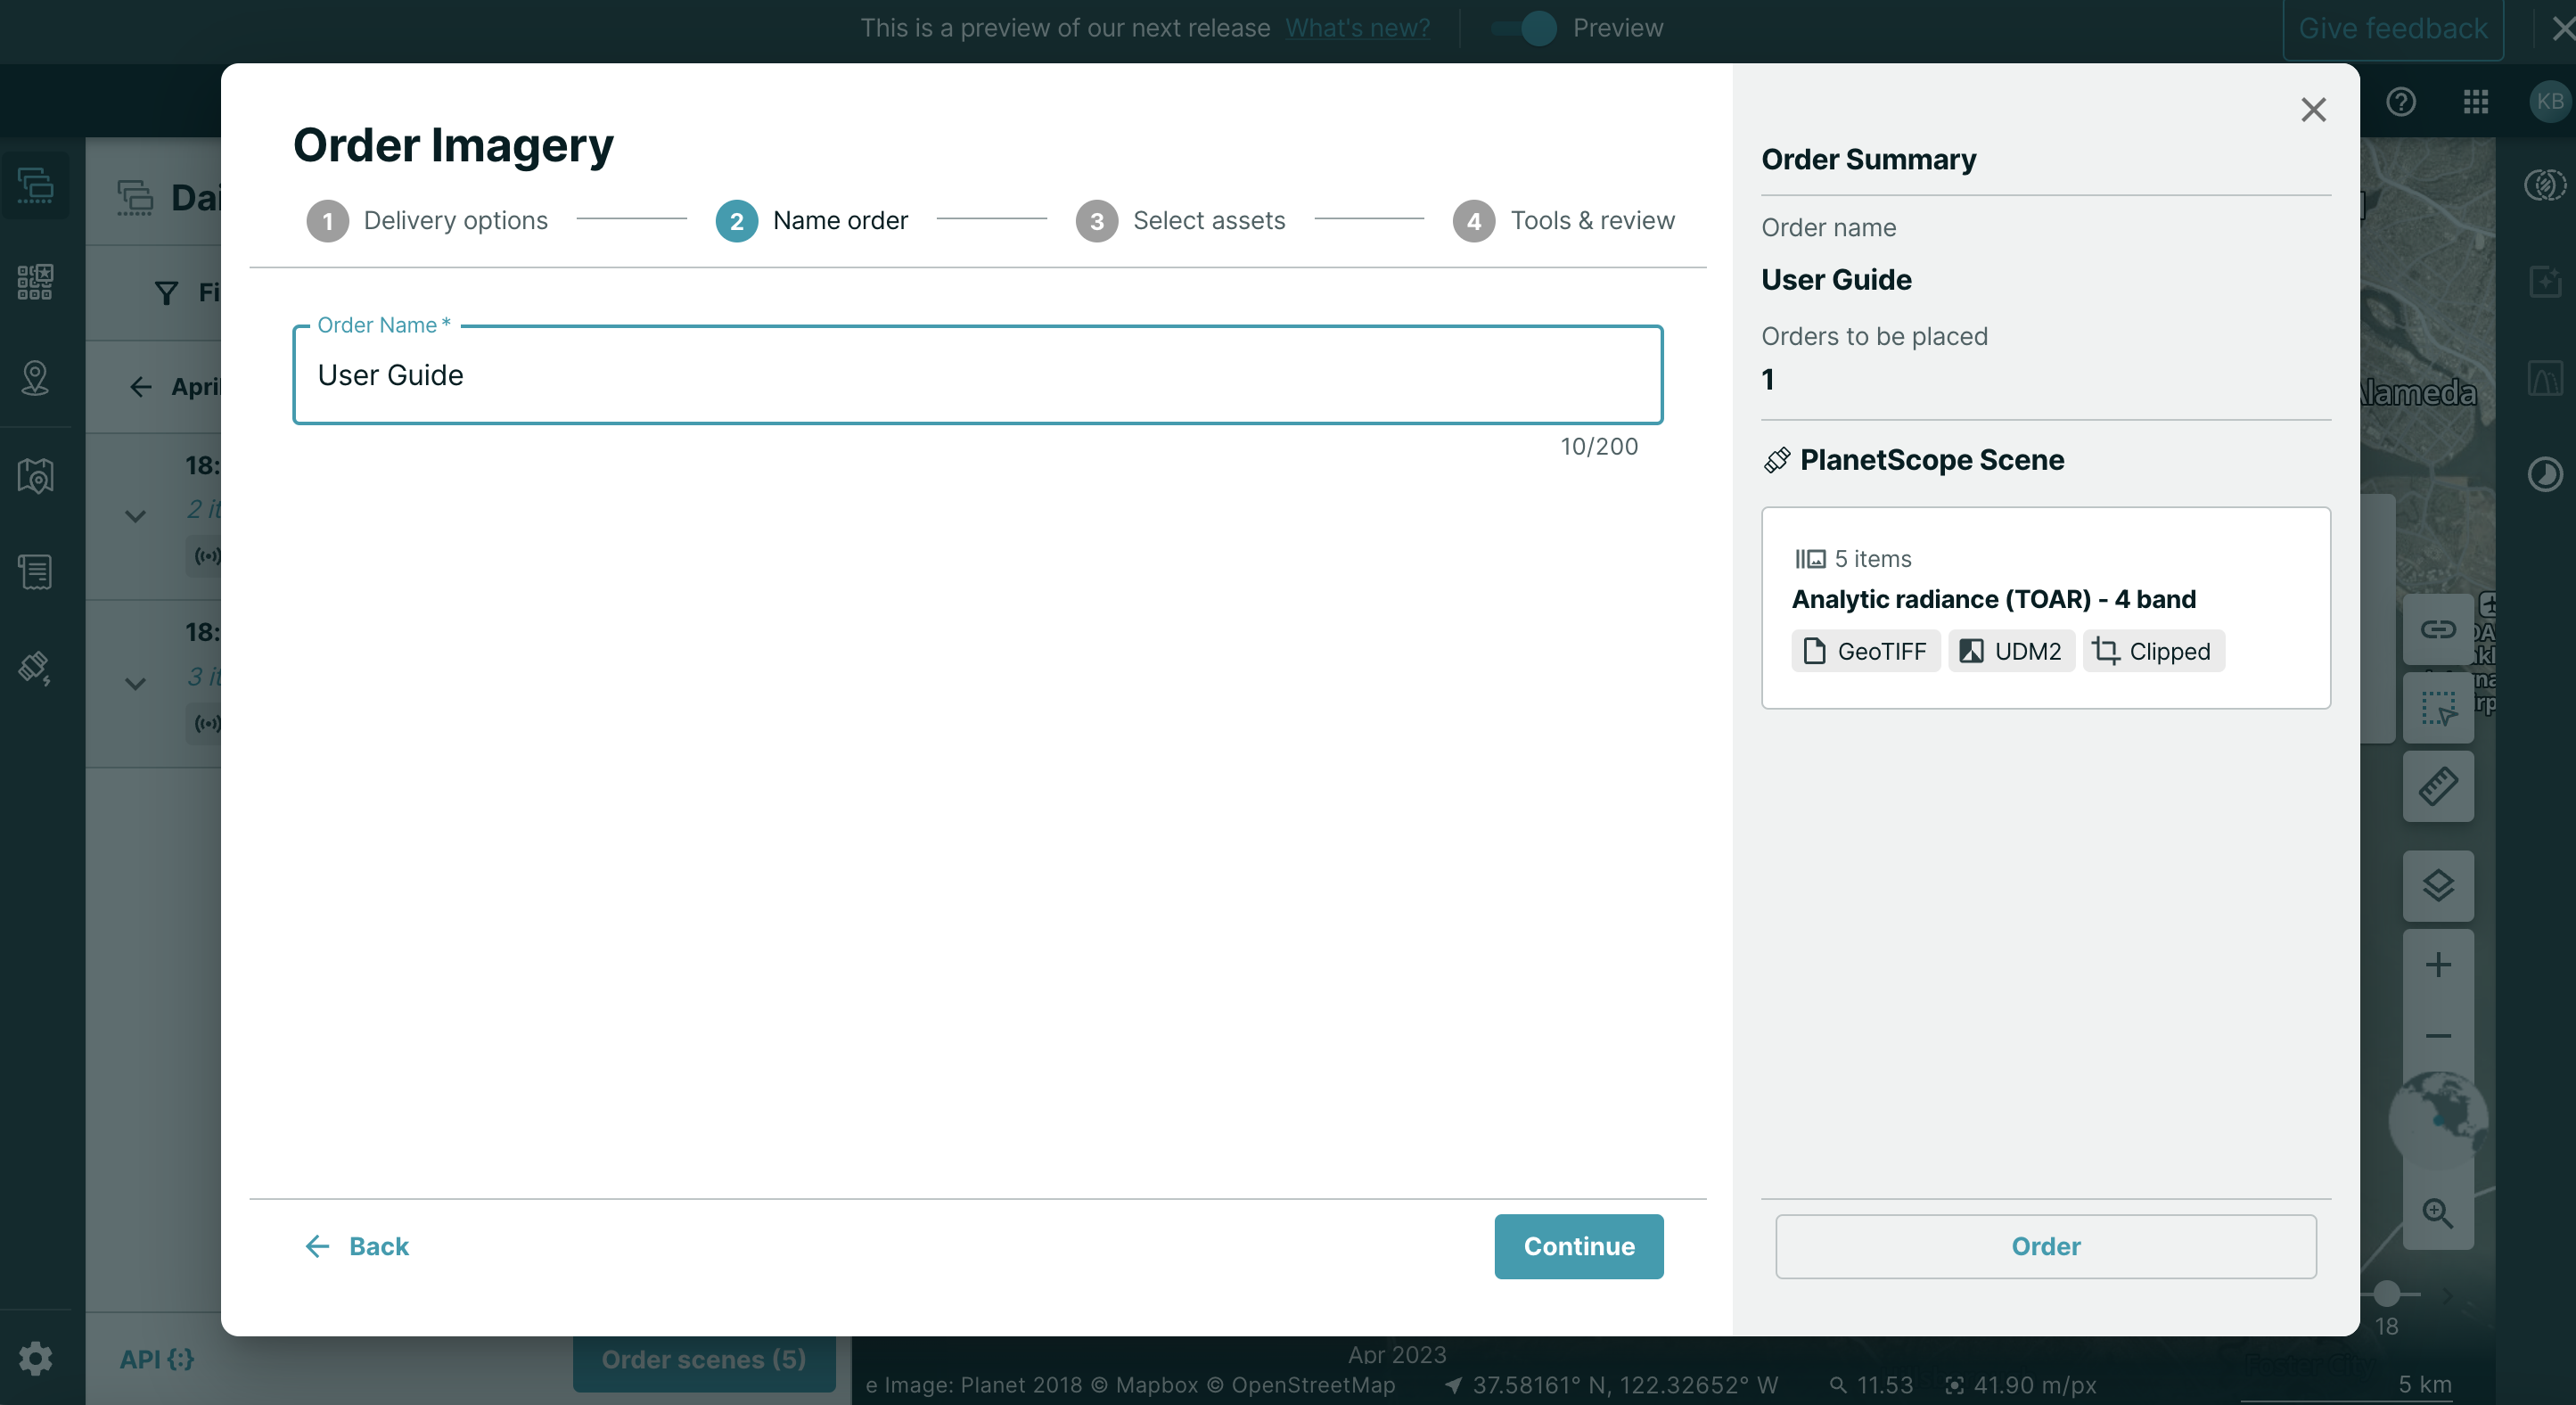2576x1405 pixels.
Task: Adjust the timeline slider handle
Action: (x=2386, y=1293)
